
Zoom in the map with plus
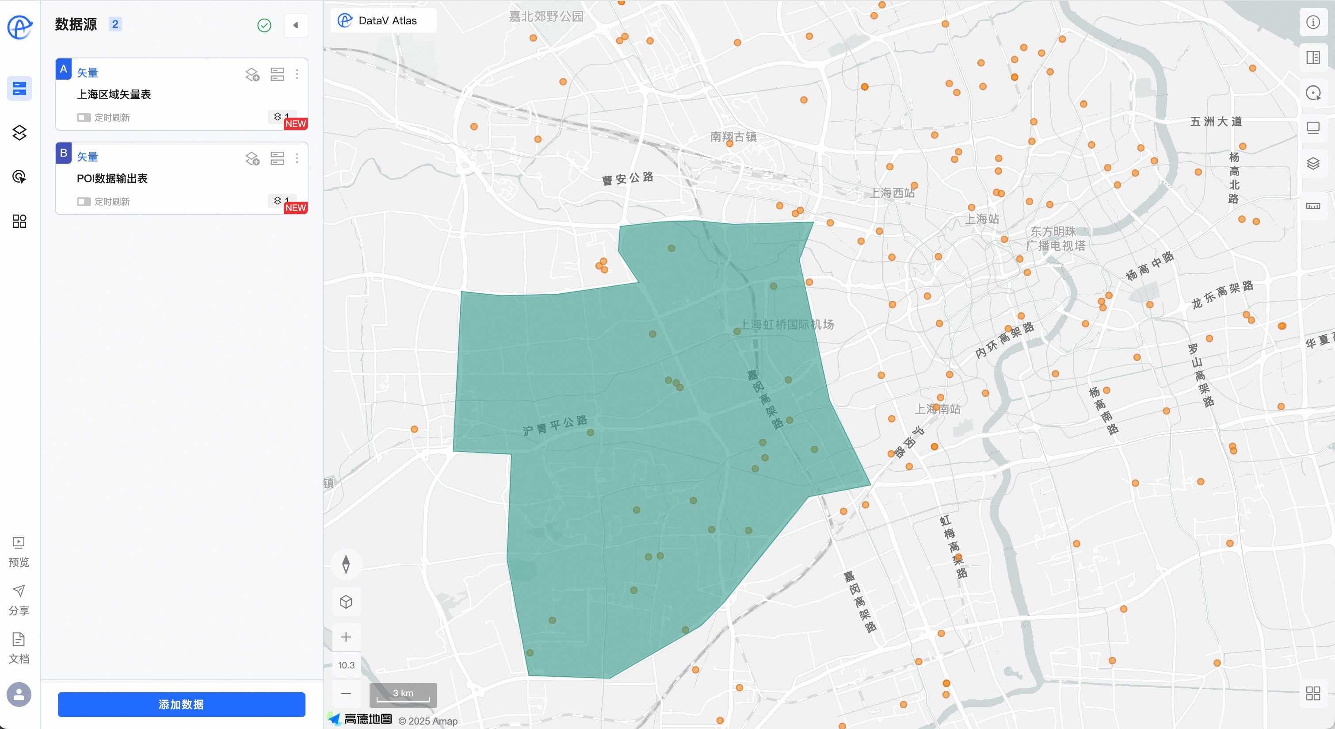[346, 637]
